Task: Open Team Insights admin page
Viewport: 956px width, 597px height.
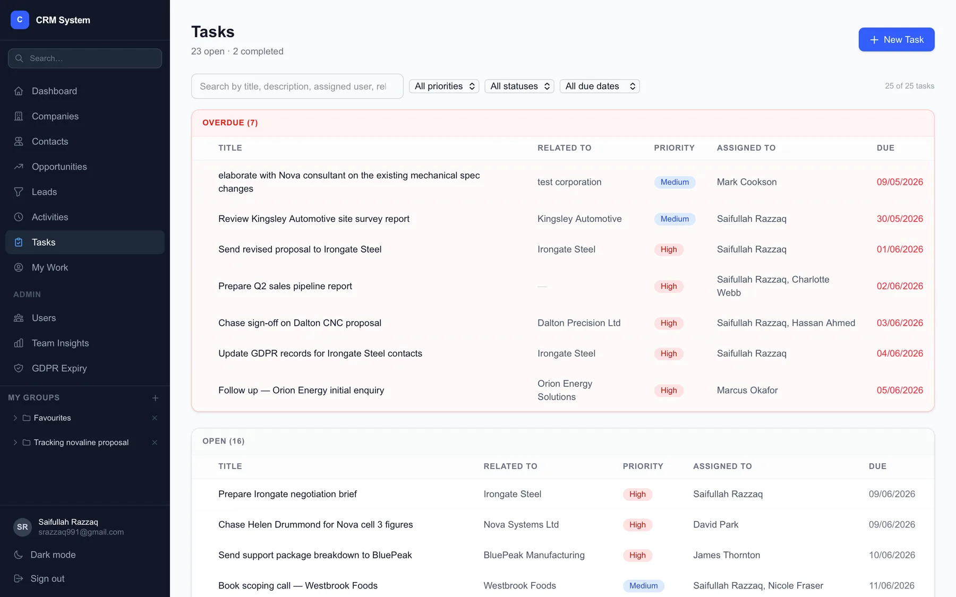Action: [x=85, y=343]
